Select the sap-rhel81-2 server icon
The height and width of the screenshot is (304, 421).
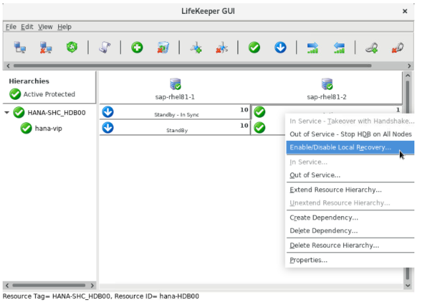(327, 84)
